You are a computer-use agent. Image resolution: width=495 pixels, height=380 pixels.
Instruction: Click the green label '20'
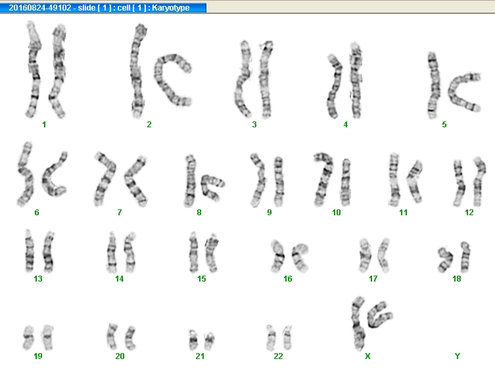[120, 356]
